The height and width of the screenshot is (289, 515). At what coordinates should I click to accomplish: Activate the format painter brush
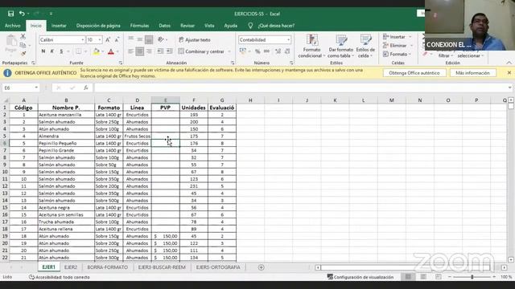pyautogui.click(x=23, y=53)
